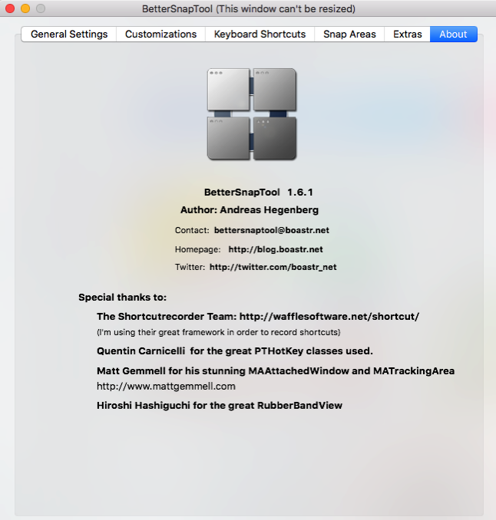496x520 pixels.
Task: Open the http://www.mattgemmell.com link
Action: 166,387
